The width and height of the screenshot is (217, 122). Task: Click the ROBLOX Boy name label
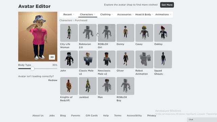click(x=122, y=99)
